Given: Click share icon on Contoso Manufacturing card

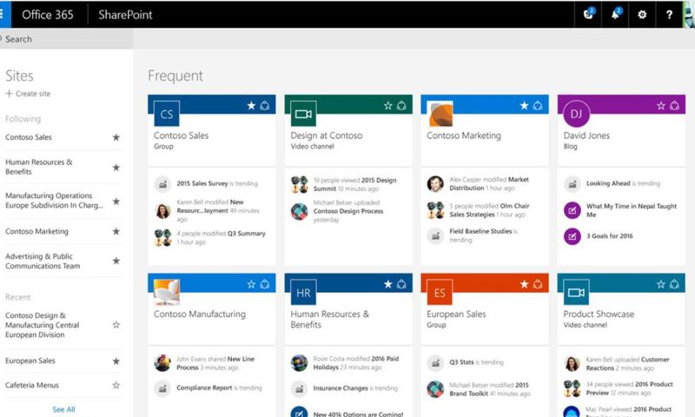Looking at the screenshot, I should (x=265, y=284).
